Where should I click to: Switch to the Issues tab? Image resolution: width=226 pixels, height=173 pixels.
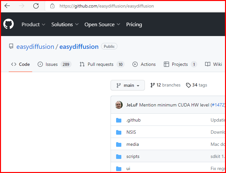pyautogui.click(x=55, y=64)
